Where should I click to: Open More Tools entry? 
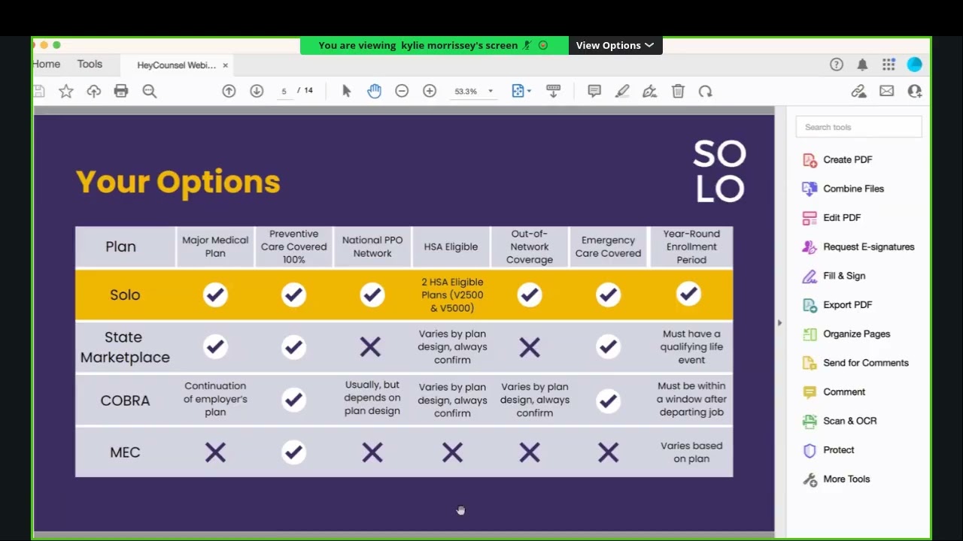point(836,479)
